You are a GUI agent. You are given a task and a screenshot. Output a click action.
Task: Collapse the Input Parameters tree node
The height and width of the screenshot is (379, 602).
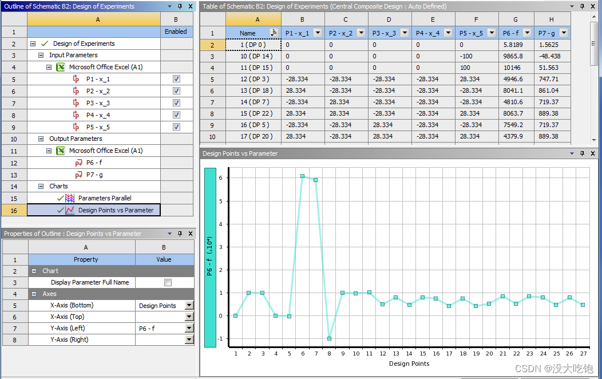(41, 56)
